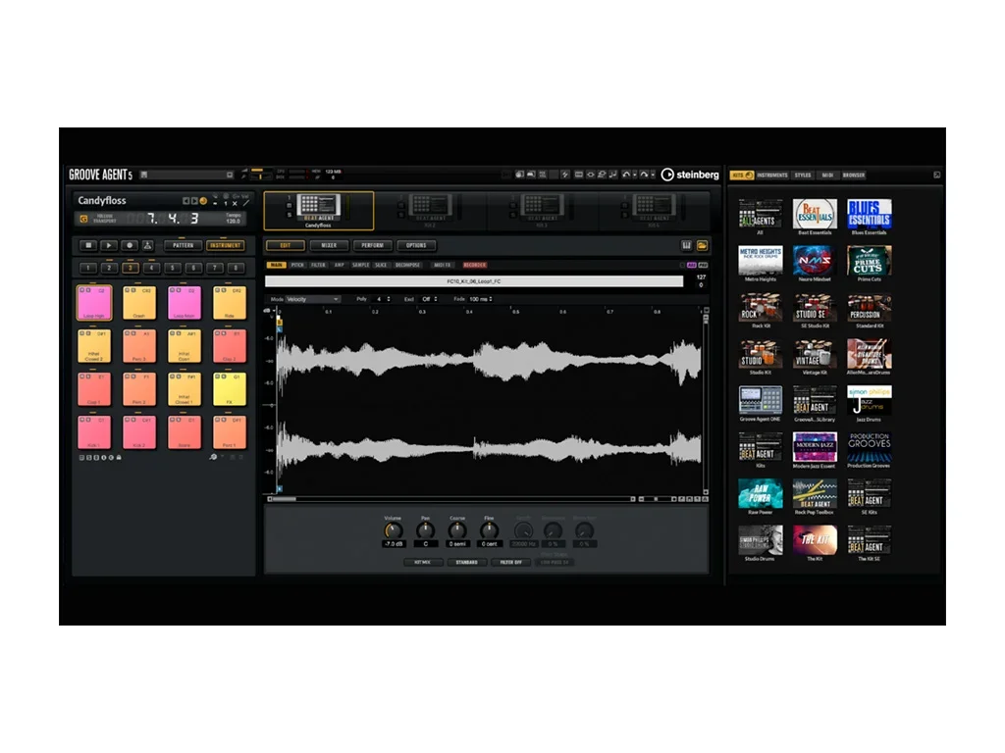Click the Options button

[416, 245]
